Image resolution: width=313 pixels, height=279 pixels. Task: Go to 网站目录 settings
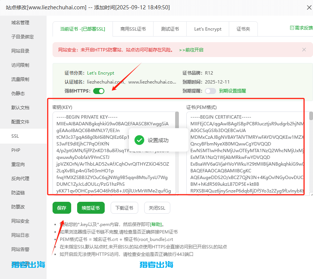pos(20,51)
